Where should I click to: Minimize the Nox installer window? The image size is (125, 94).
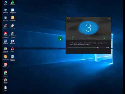(x=105, y=19)
